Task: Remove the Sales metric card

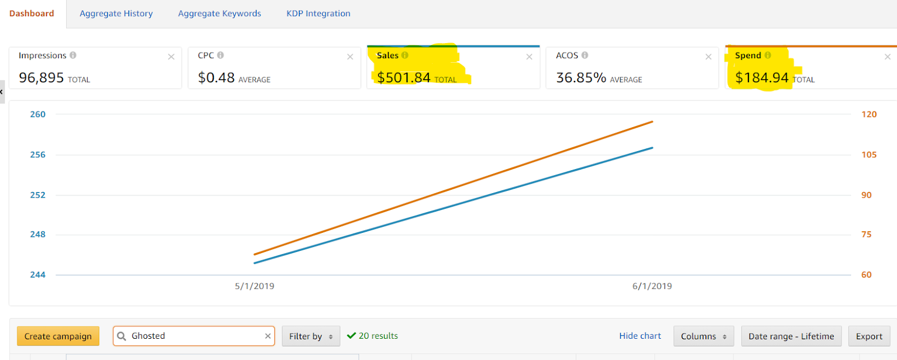Action: click(529, 57)
